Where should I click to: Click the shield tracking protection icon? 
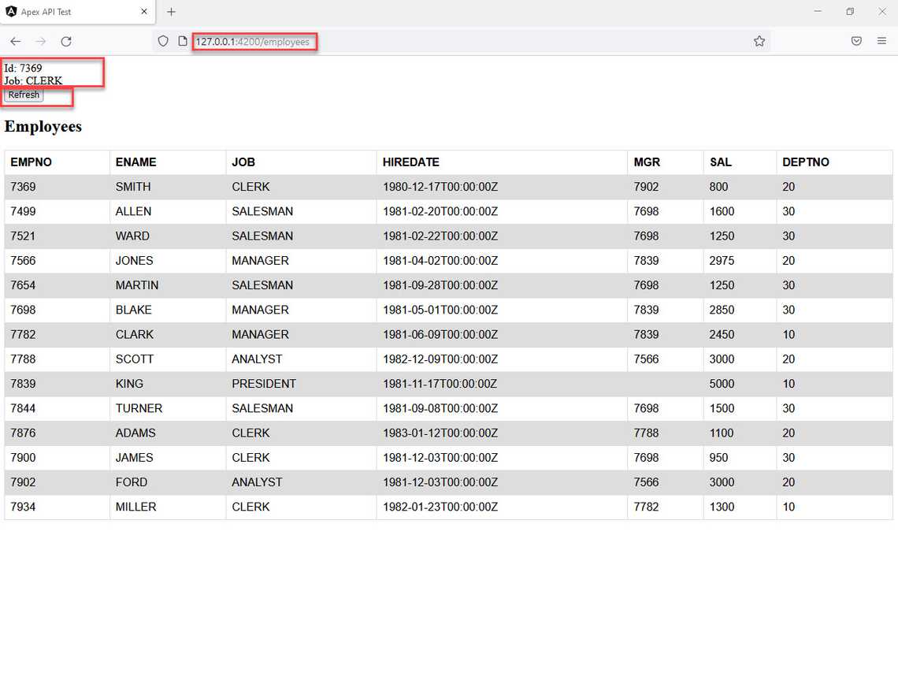(x=163, y=41)
